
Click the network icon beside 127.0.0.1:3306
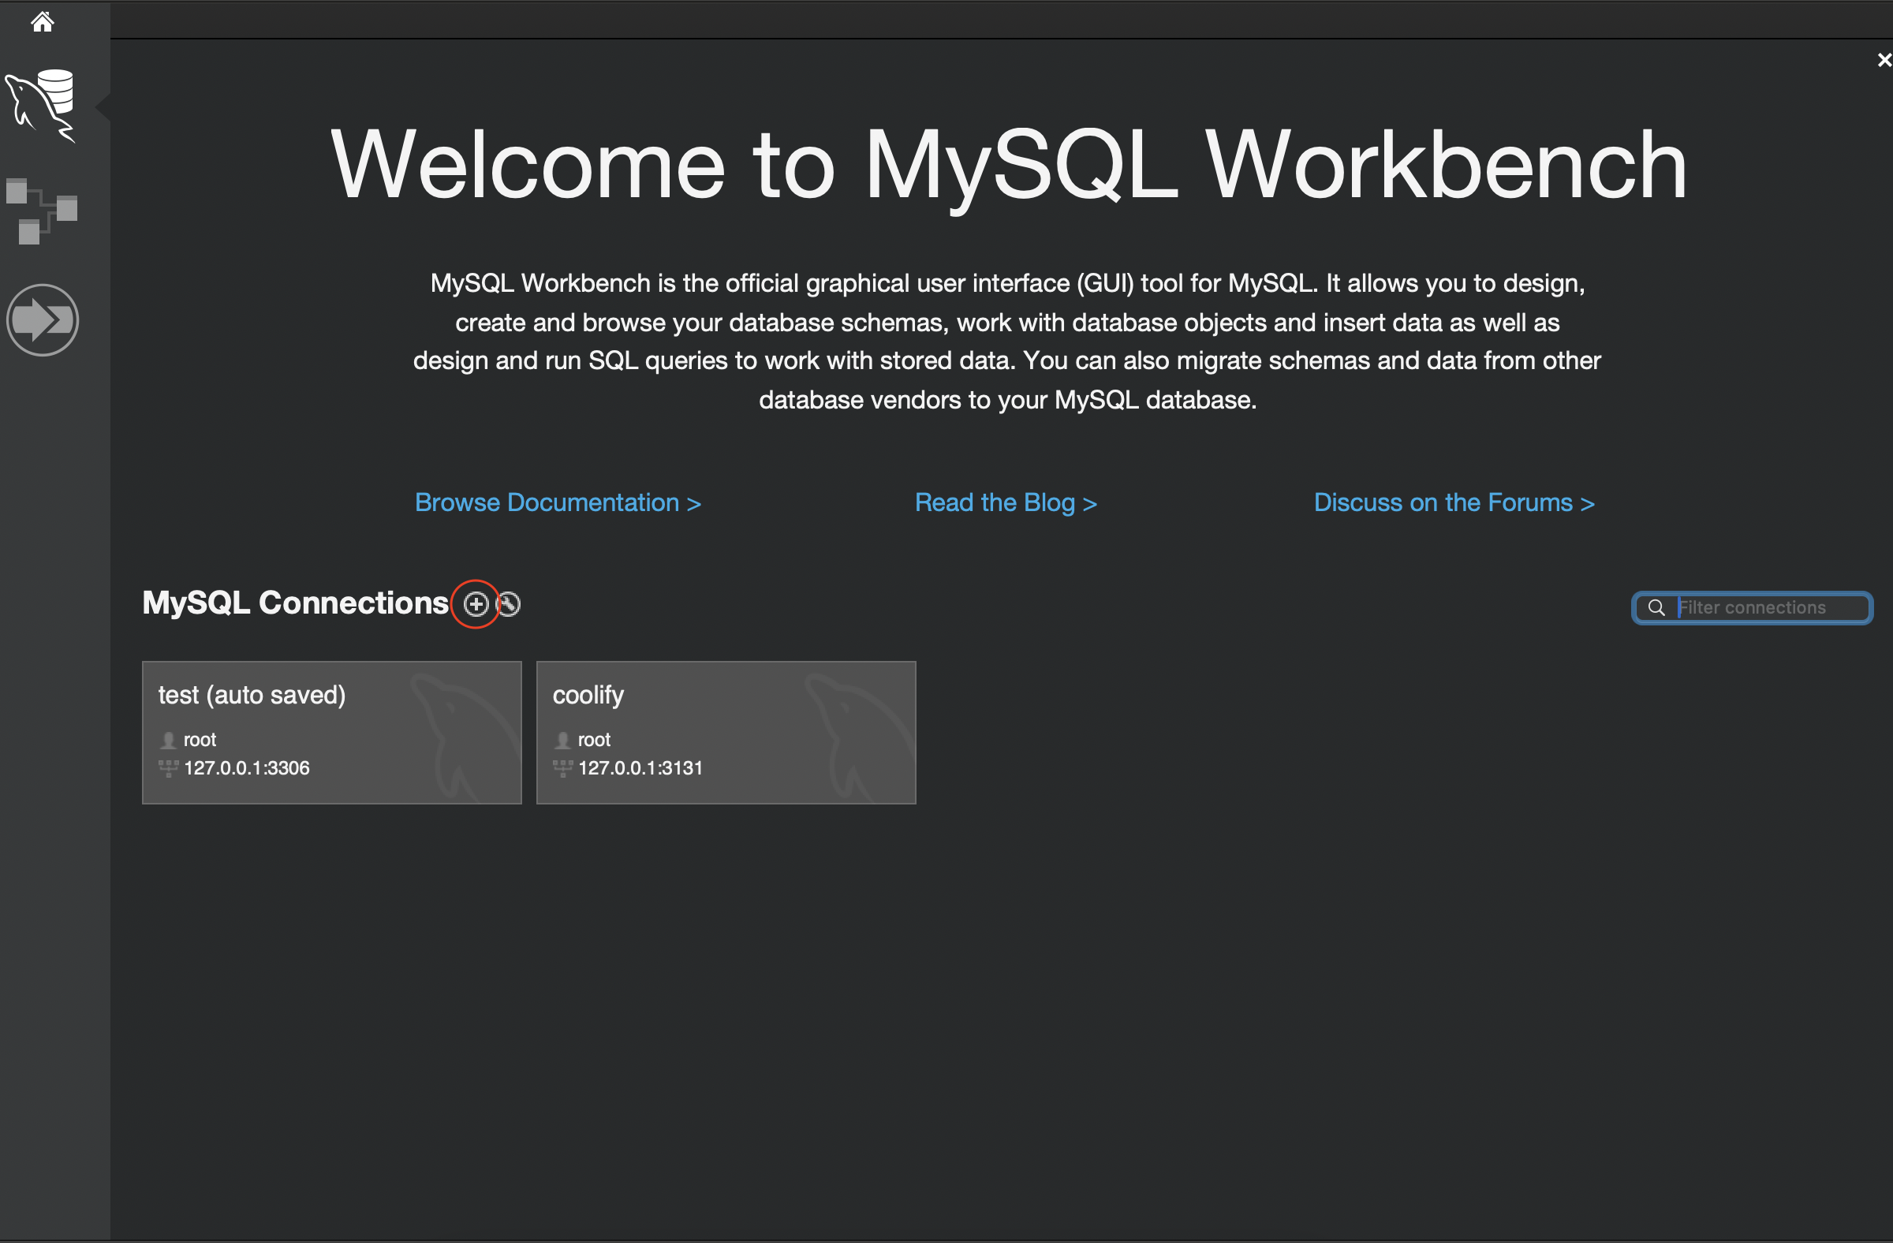pos(168,768)
